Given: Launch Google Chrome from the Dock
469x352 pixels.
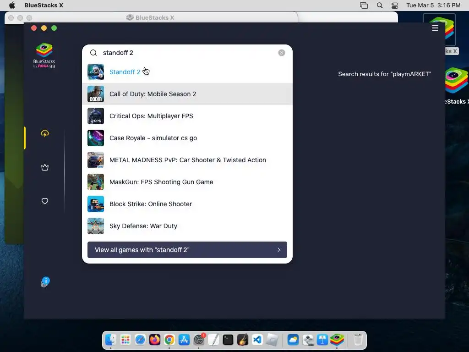Looking at the screenshot, I should [x=169, y=340].
